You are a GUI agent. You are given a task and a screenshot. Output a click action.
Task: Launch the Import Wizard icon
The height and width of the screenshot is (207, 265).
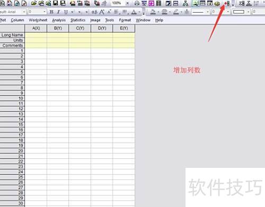[x=73, y=3]
